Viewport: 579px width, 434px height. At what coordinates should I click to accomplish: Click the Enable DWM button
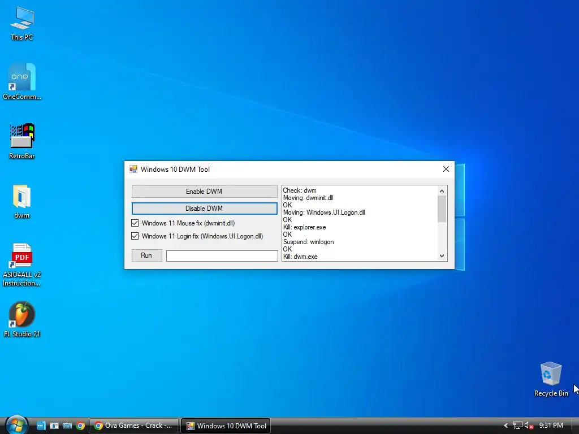pos(204,192)
